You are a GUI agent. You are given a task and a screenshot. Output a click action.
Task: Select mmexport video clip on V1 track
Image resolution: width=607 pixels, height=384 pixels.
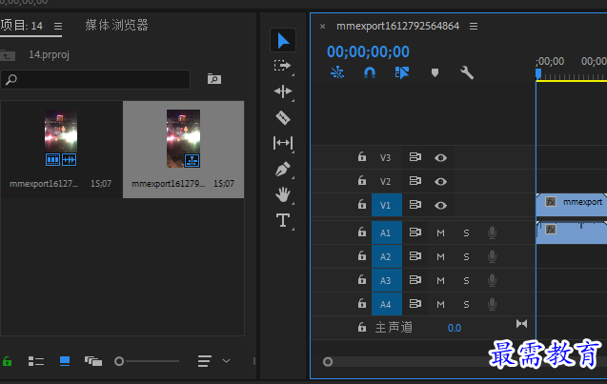572,205
